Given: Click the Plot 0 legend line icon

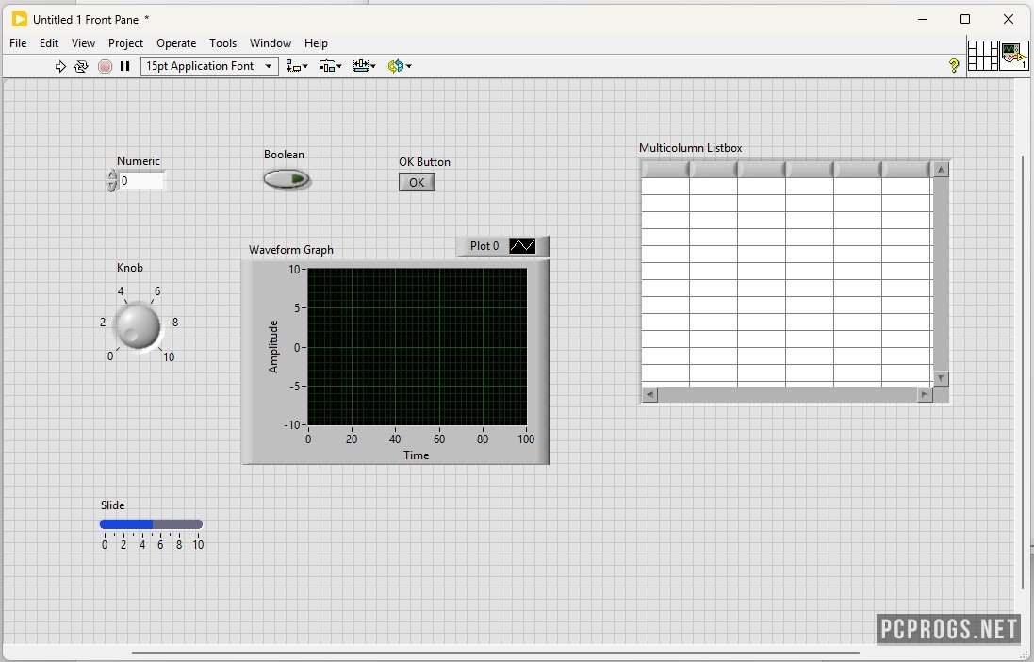Looking at the screenshot, I should click(x=522, y=246).
